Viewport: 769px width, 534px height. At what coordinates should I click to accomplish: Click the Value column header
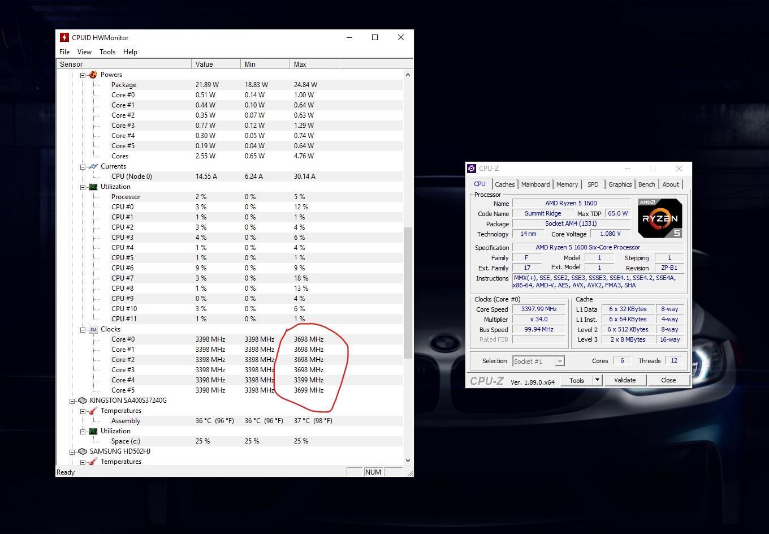point(216,64)
